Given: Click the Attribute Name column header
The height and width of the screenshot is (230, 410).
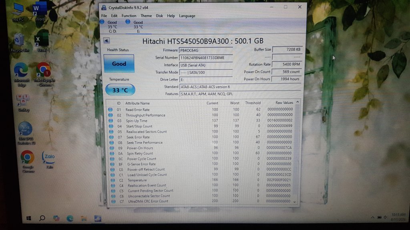Looking at the screenshot, I should [138, 103].
